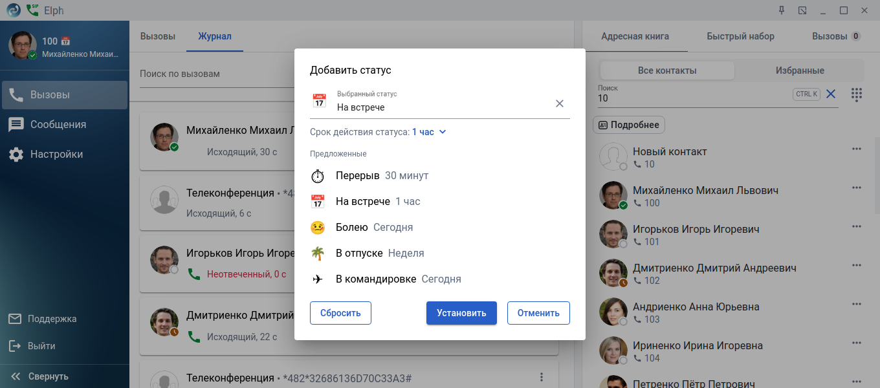Click the contact list scrollbar
This screenshot has height=388, width=880.
point(877,175)
